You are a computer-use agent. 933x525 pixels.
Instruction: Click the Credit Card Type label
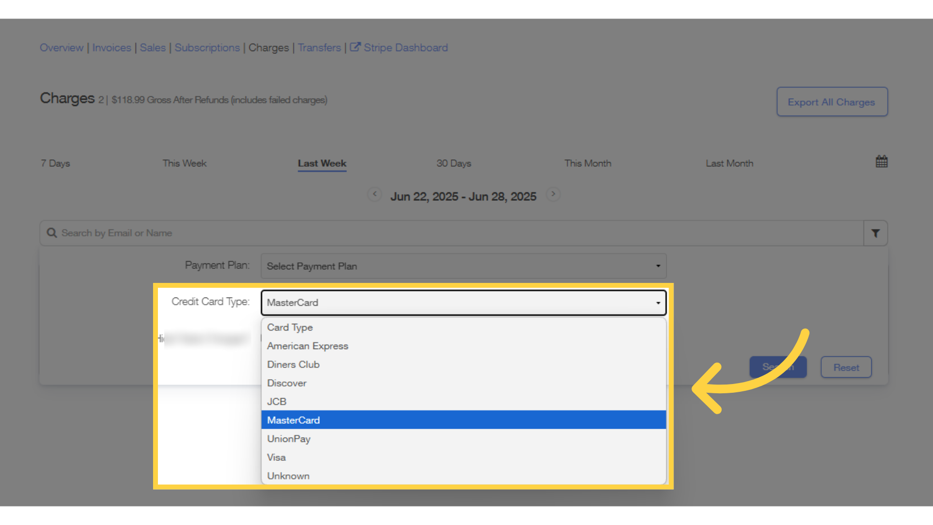(x=210, y=301)
